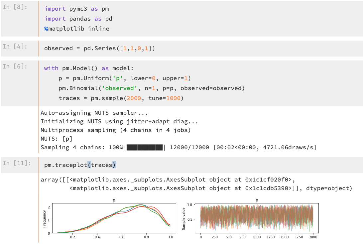Click the array AxesSubplot output text
The height and width of the screenshot is (244, 363).
[x=196, y=184]
